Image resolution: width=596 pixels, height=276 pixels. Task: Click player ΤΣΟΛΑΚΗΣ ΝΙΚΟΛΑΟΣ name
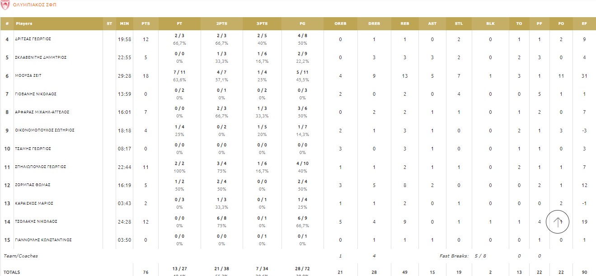(x=36, y=222)
